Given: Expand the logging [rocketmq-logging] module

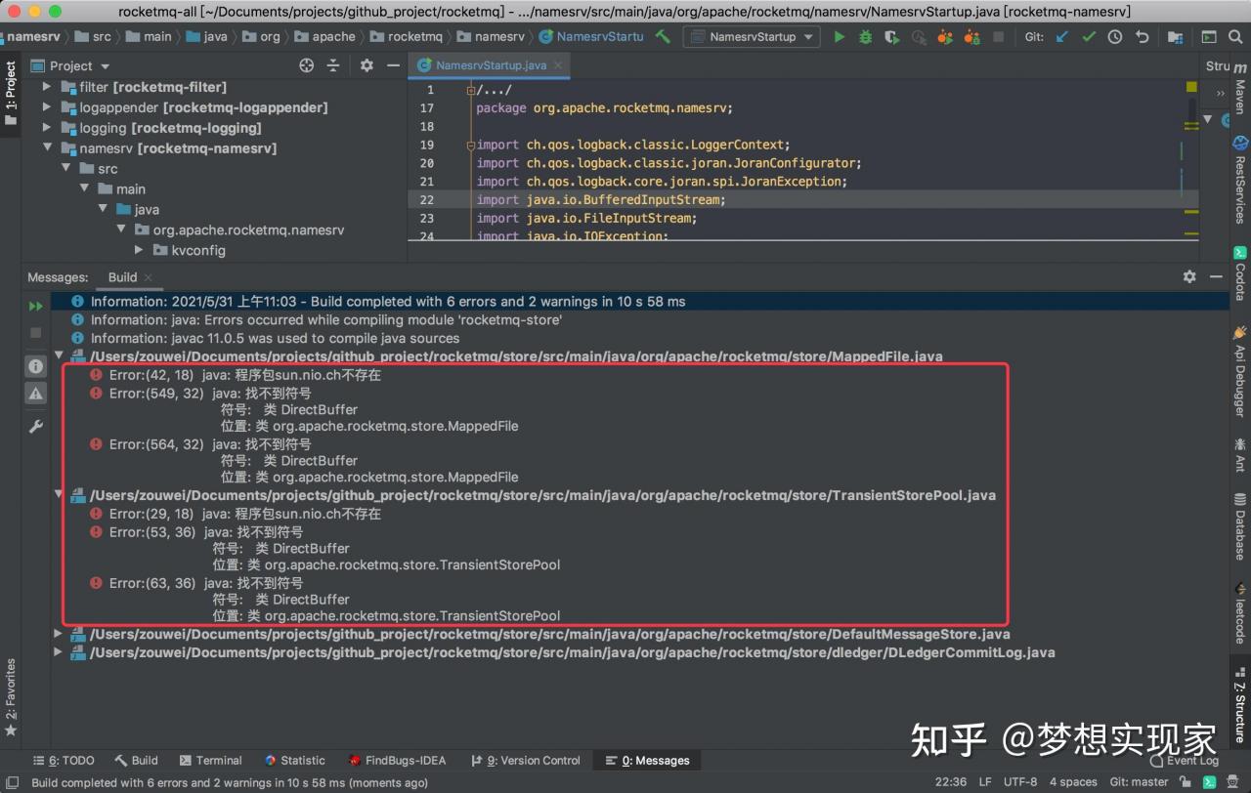Looking at the screenshot, I should (x=46, y=128).
